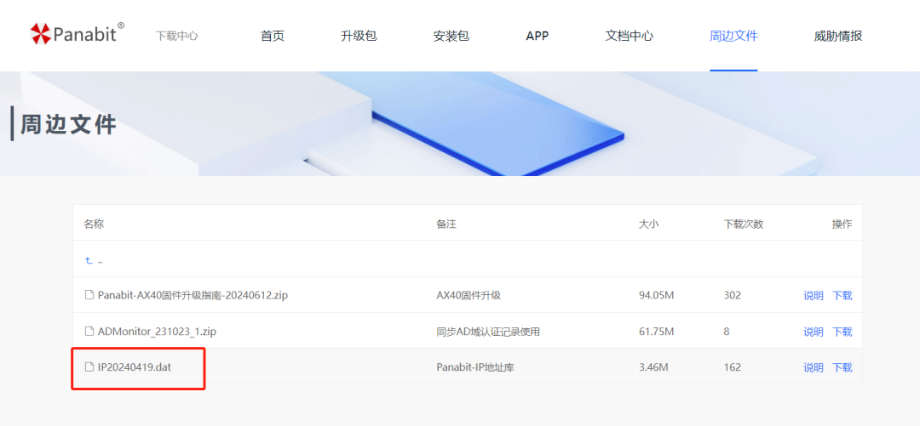Click the 操作 column header
This screenshot has width=920, height=426.
(842, 224)
